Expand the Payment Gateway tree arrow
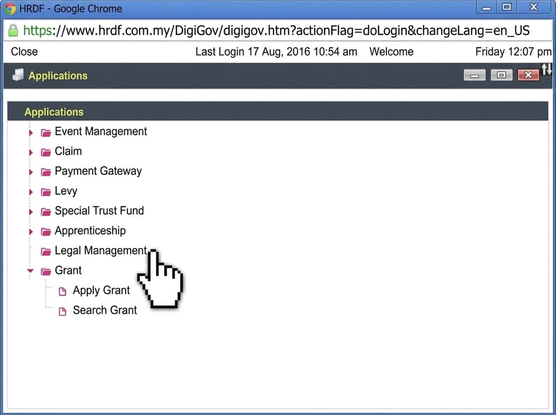Screen dimensions: 556x415 [31, 172]
